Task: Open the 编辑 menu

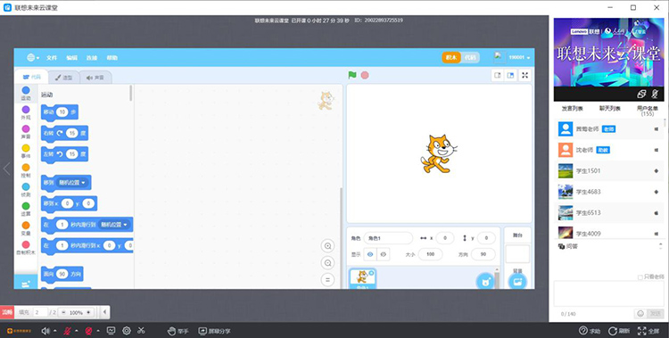Action: pyautogui.click(x=71, y=58)
